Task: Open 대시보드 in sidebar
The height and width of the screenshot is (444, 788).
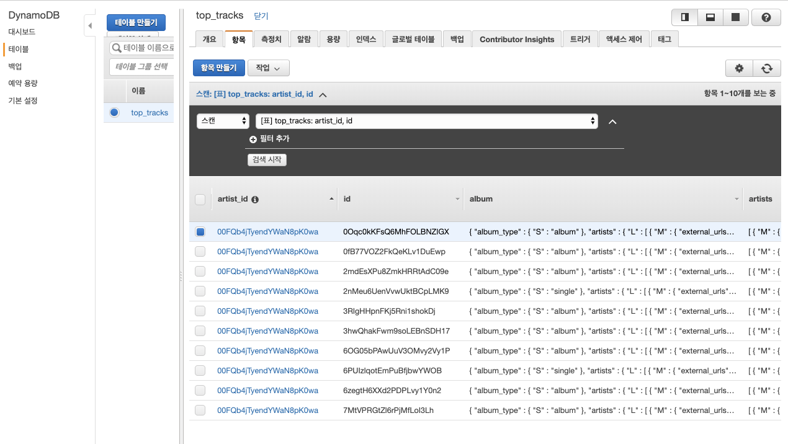Action: 22,32
